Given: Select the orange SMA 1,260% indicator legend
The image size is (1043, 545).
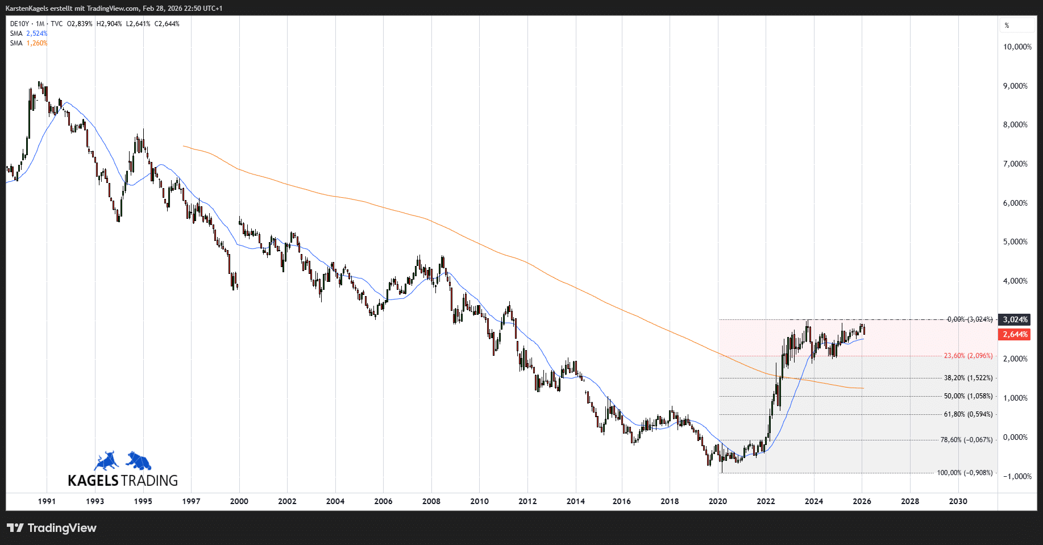Looking at the screenshot, I should (x=28, y=43).
